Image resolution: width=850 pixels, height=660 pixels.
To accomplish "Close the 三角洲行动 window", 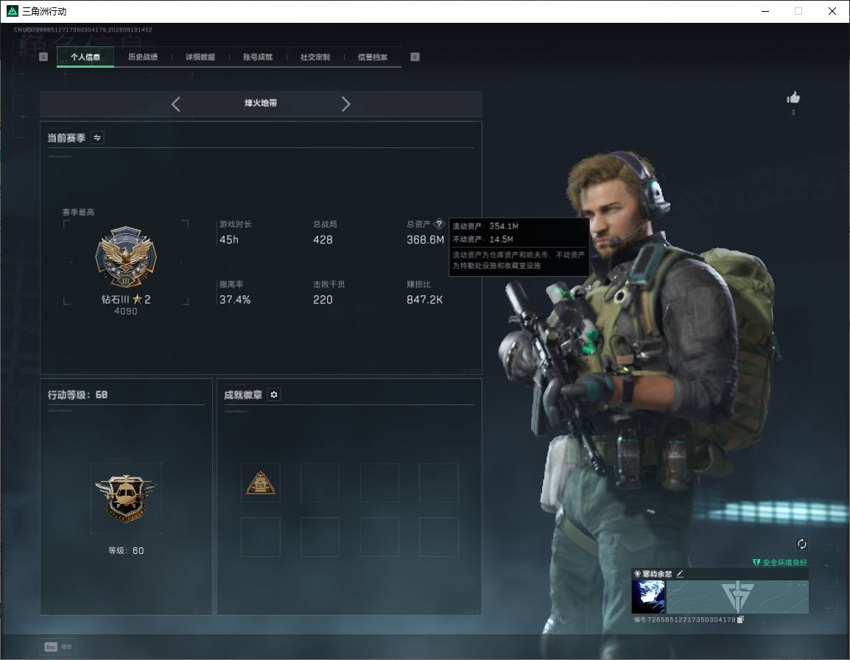I will pyautogui.click(x=832, y=11).
